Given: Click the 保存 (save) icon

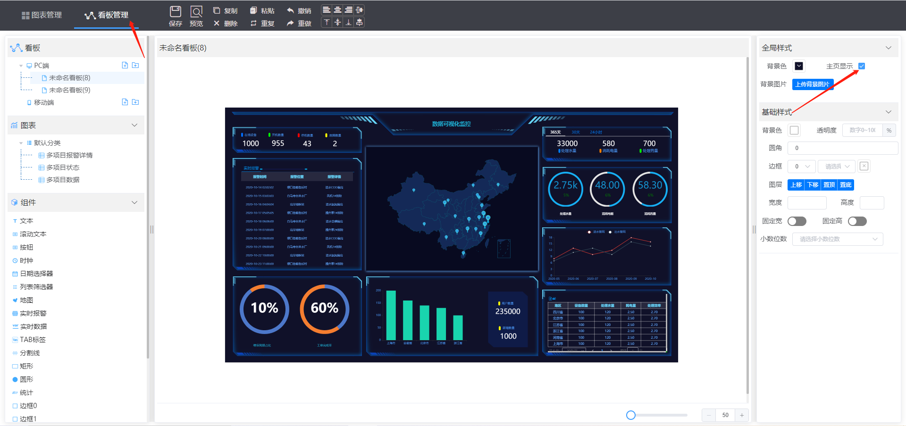Looking at the screenshot, I should click(x=176, y=11).
